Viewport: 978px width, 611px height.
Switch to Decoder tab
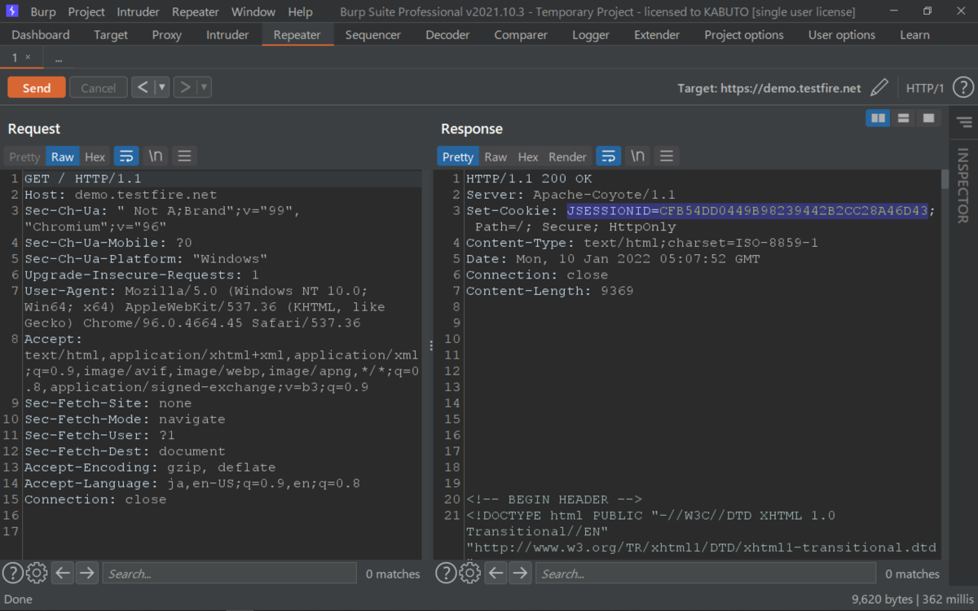pyautogui.click(x=447, y=35)
